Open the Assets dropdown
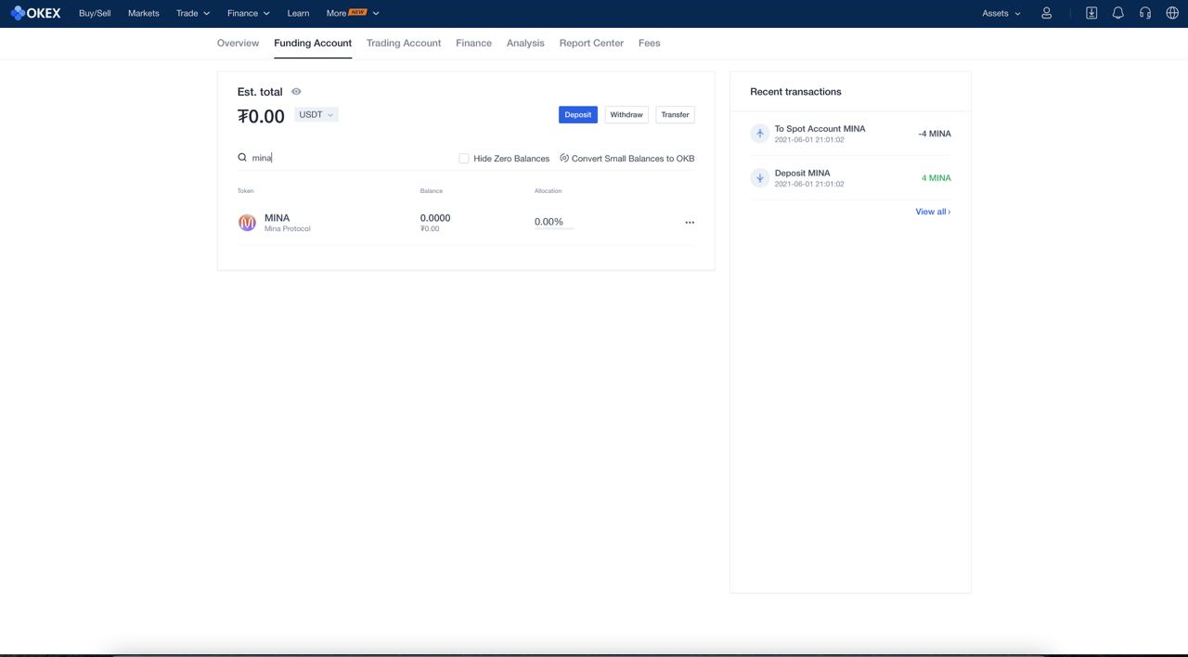This screenshot has width=1188, height=657. pyautogui.click(x=1001, y=13)
